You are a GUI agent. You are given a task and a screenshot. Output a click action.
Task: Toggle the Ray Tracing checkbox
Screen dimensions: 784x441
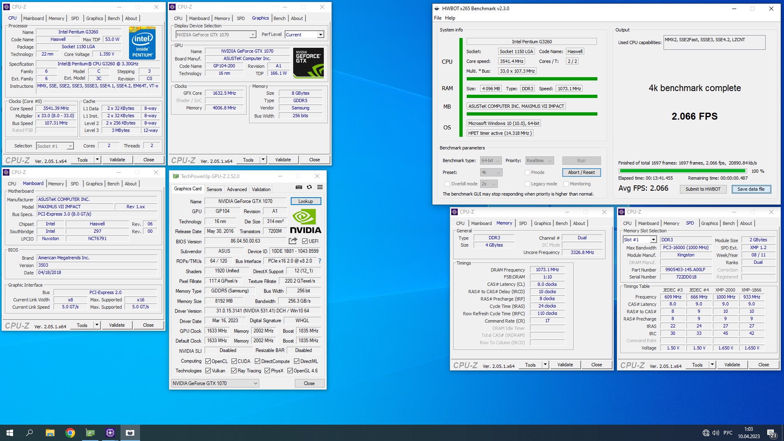coord(234,371)
